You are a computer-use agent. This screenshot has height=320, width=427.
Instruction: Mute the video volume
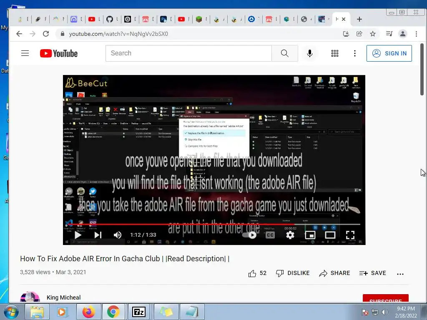pos(117,235)
